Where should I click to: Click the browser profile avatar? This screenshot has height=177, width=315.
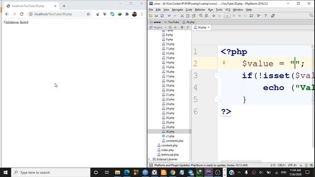coord(134,14)
